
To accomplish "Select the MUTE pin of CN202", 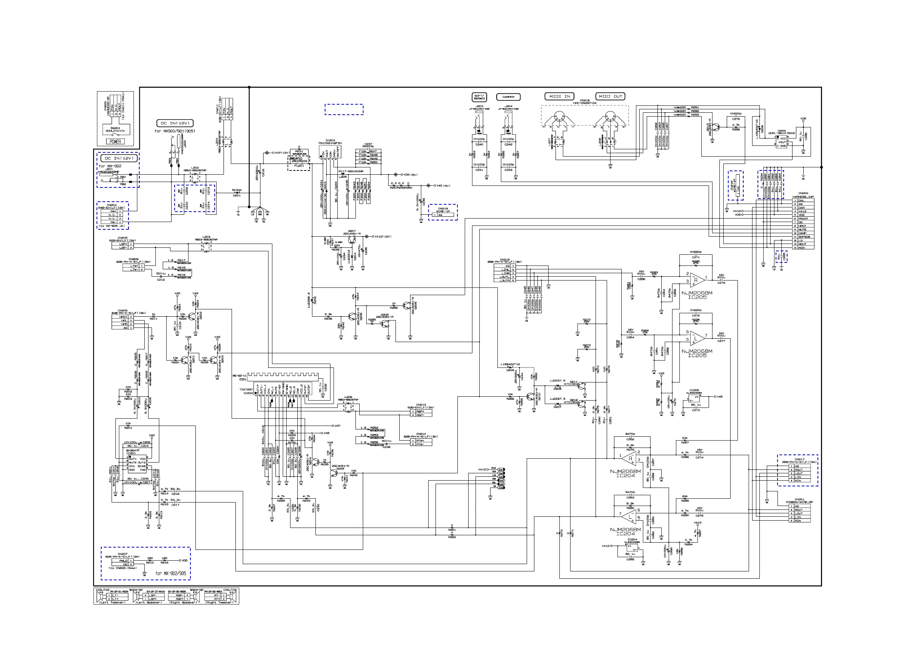I will (x=803, y=230).
